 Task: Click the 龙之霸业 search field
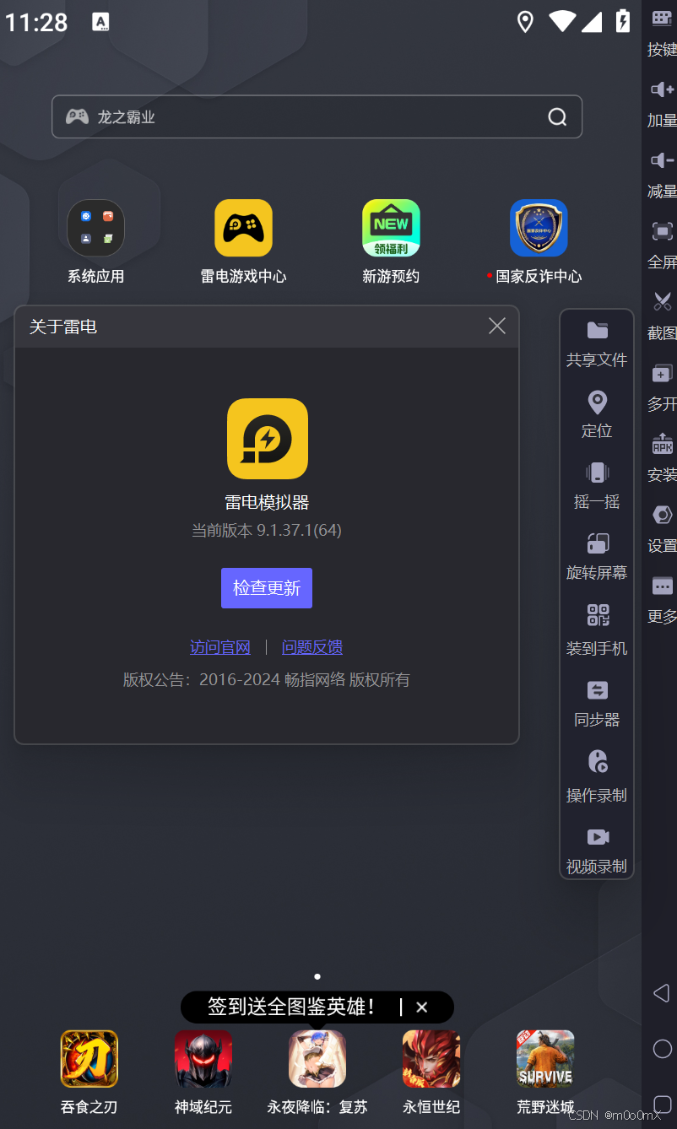pyautogui.click(x=317, y=116)
